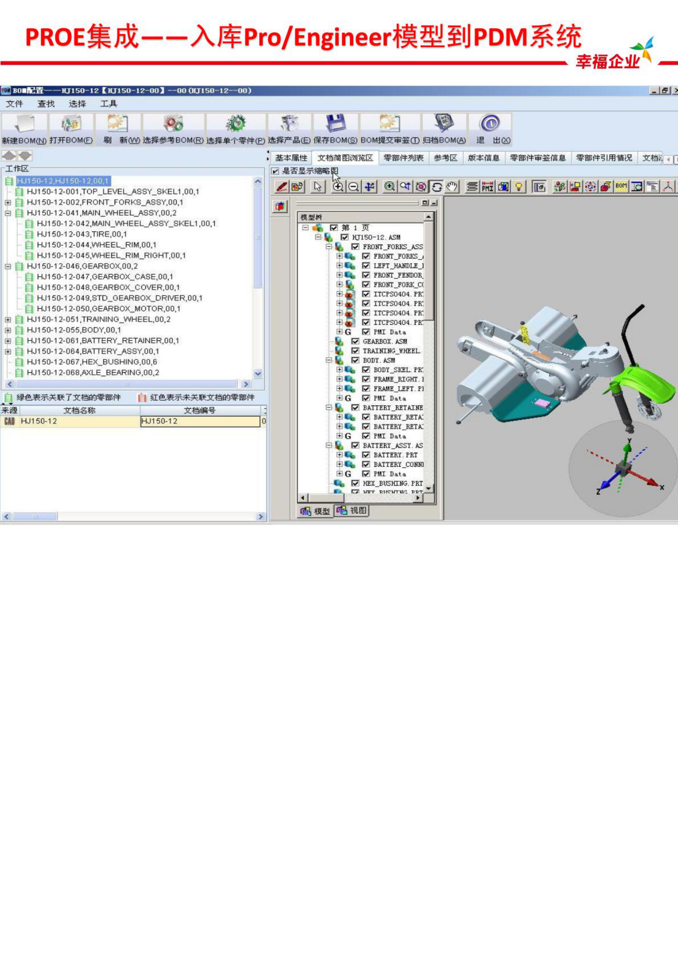Switch to the 零部件列表 tab

[403, 158]
